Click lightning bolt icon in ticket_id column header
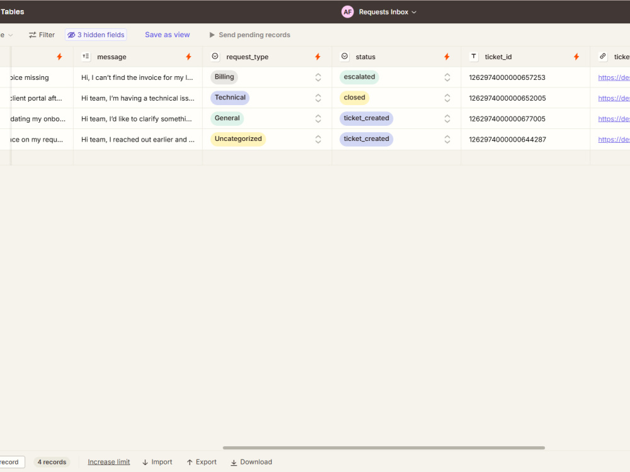Screen dimensions: 630x472 coord(576,57)
